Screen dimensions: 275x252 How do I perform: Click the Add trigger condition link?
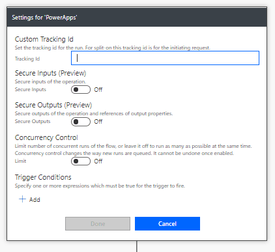29,199
